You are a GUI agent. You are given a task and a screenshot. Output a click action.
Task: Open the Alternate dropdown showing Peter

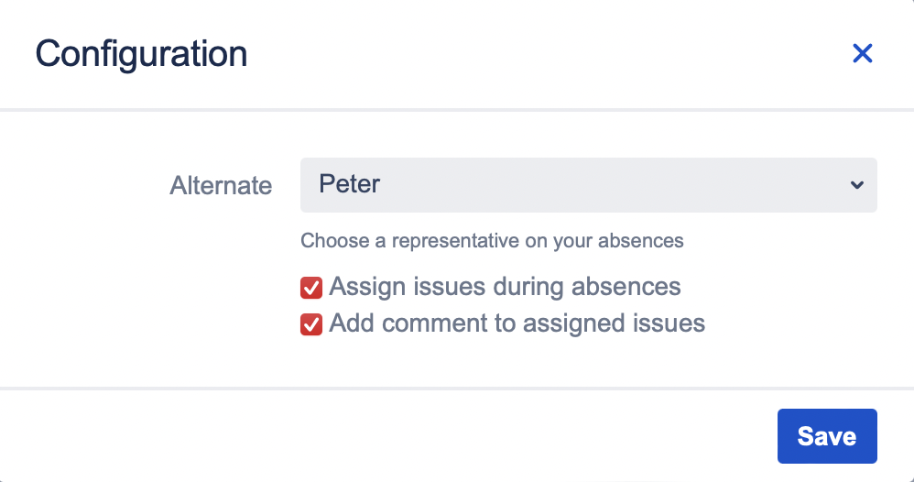[588, 185]
